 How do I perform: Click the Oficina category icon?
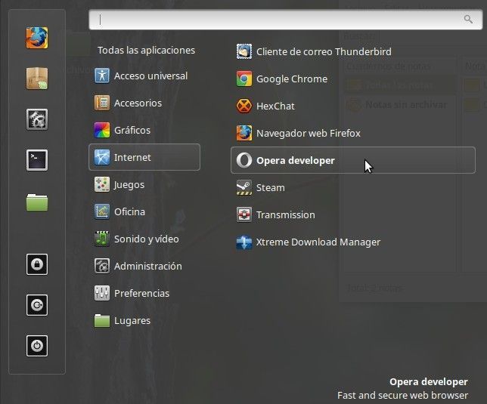[x=102, y=211]
